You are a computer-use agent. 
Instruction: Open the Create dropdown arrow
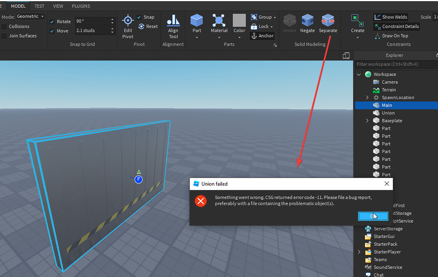[x=358, y=37]
